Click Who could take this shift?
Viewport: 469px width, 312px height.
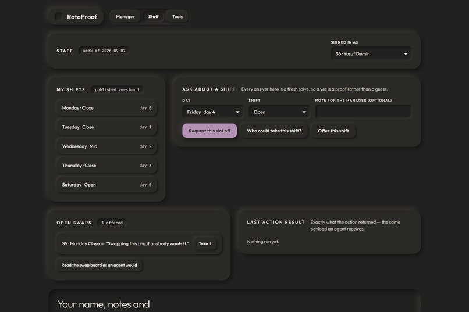coord(274,131)
